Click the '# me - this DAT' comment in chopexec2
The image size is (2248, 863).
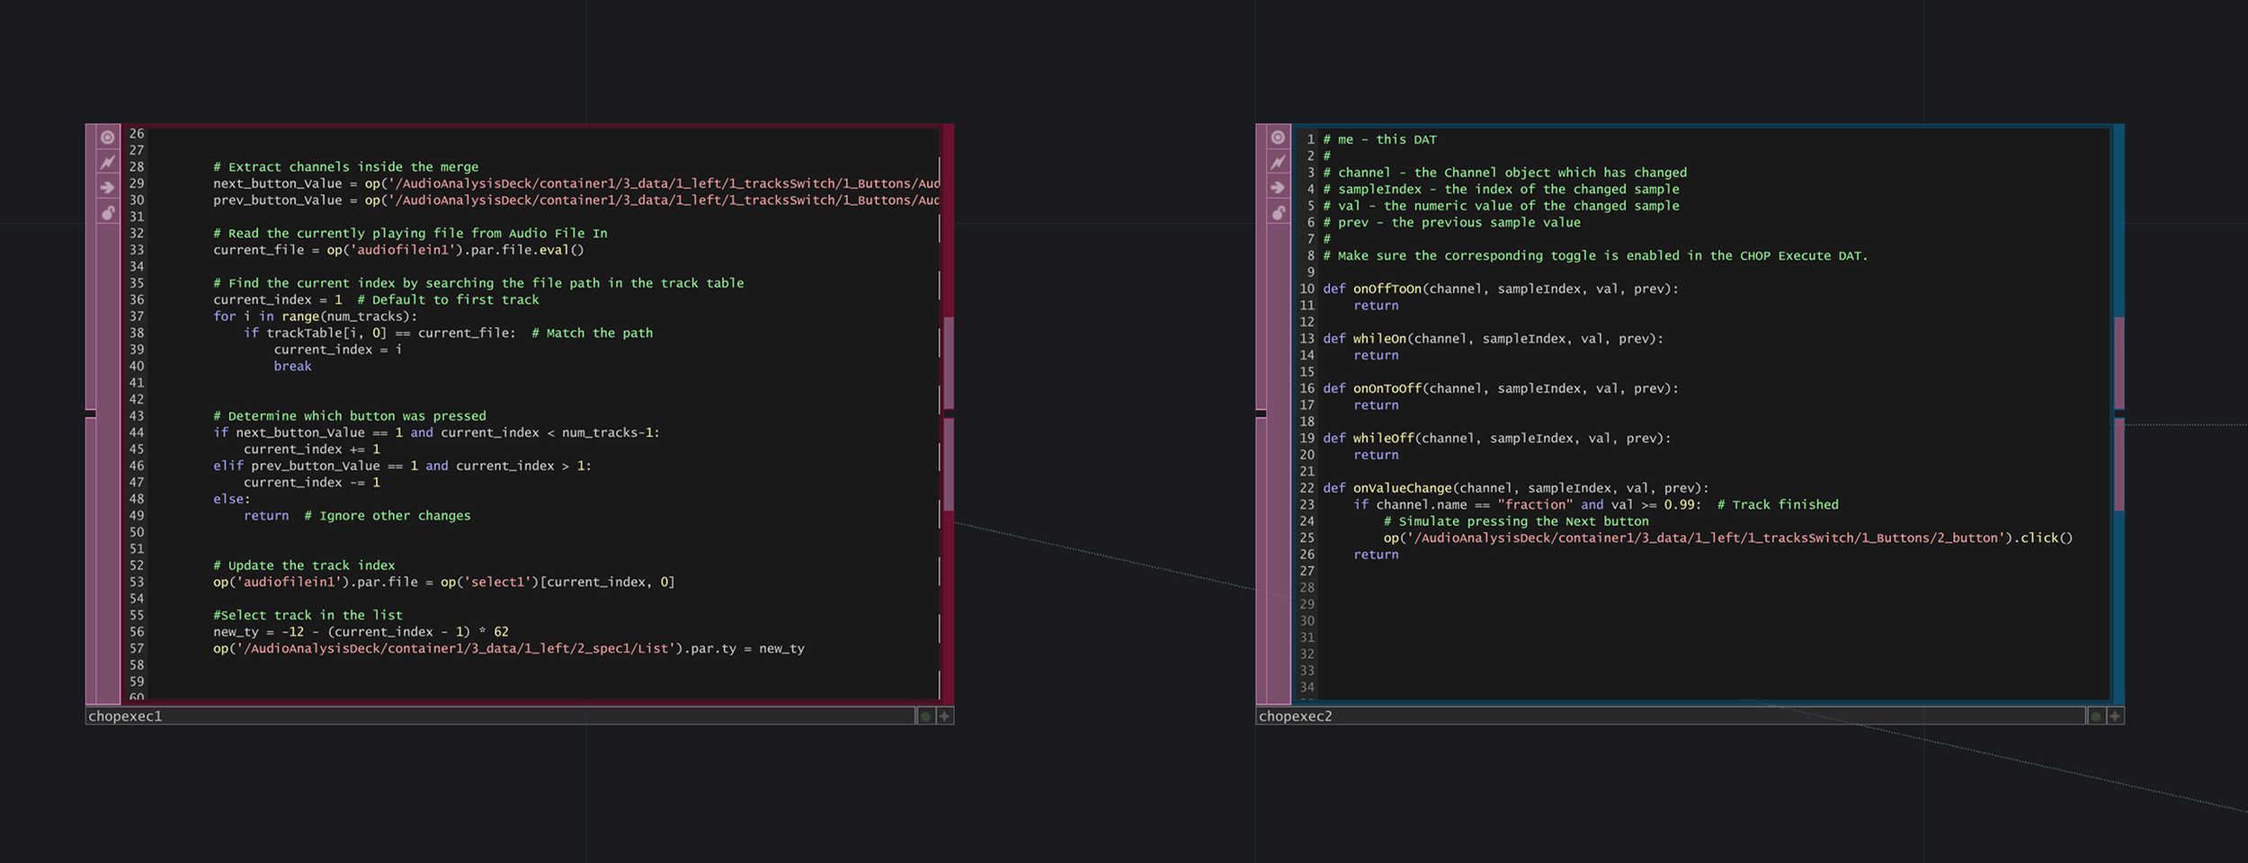1379,140
